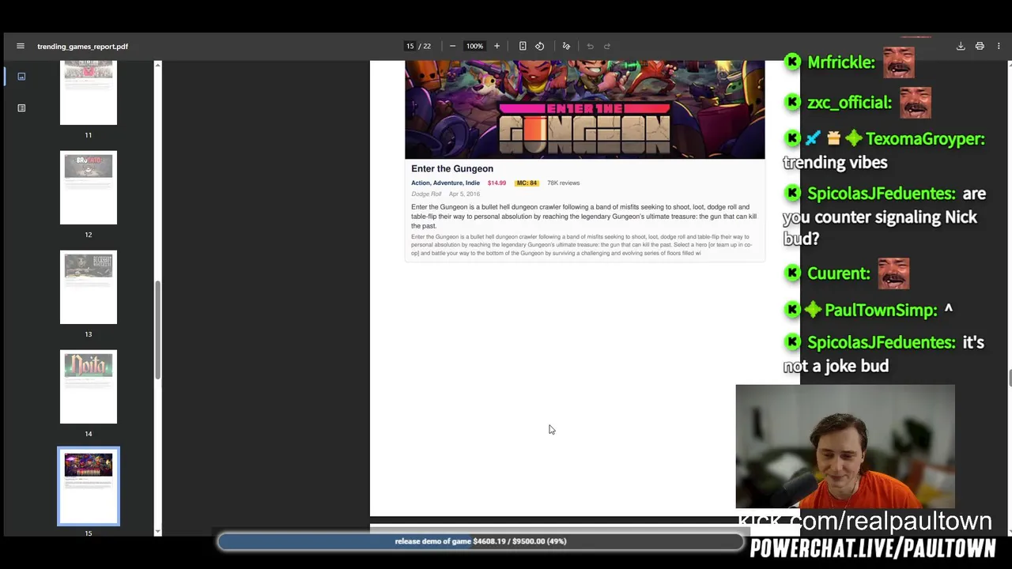The height and width of the screenshot is (569, 1012).
Task: Open page 12 Brotato thumbnail
Action: (89, 187)
